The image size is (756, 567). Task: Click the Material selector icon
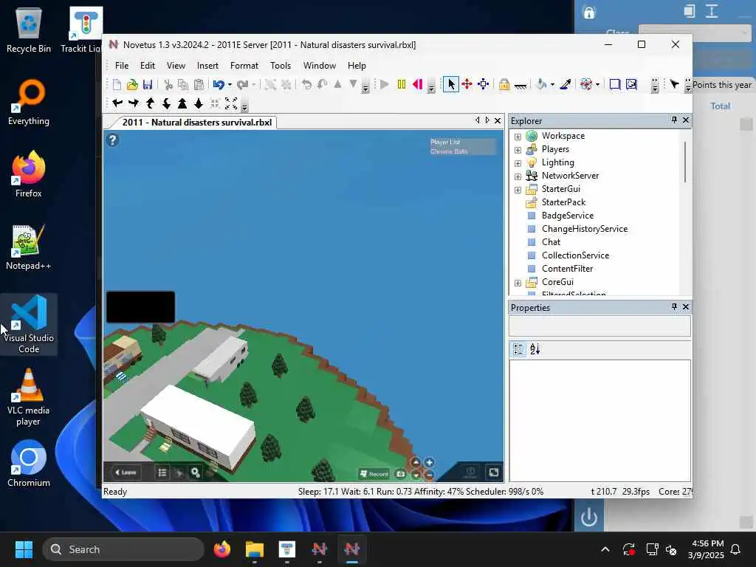[585, 84]
